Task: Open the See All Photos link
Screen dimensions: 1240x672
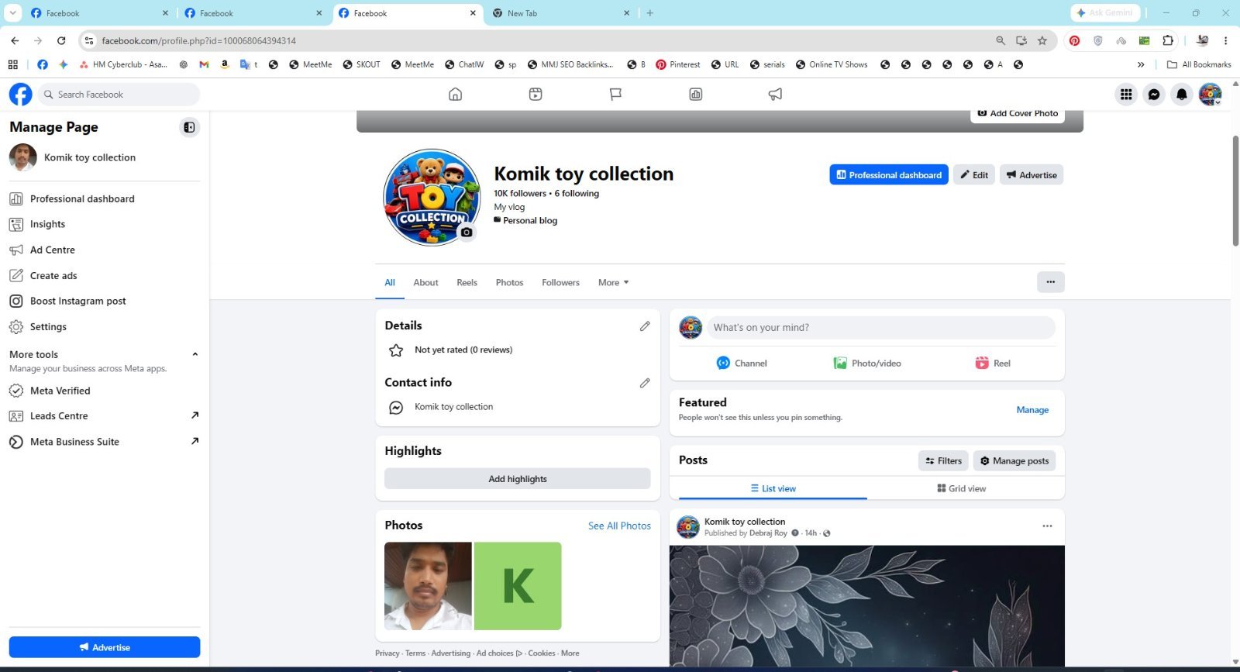Action: point(619,526)
